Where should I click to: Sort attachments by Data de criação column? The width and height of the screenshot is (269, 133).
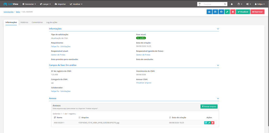coord(178,118)
